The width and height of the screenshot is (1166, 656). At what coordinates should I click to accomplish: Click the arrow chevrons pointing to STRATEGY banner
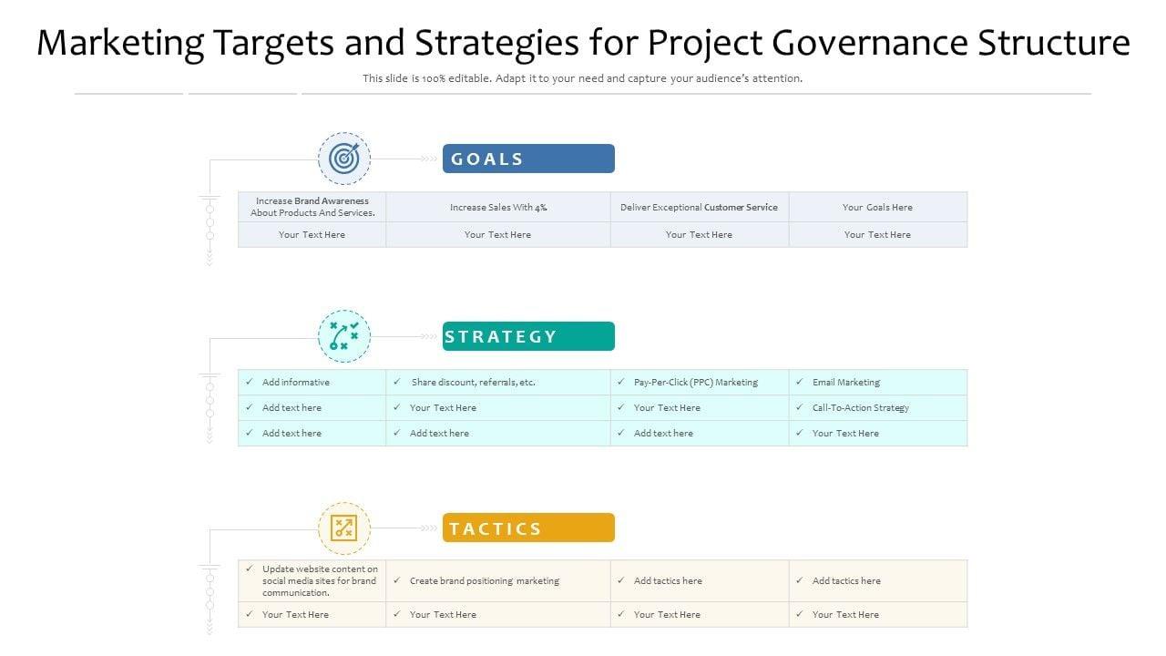click(x=427, y=336)
